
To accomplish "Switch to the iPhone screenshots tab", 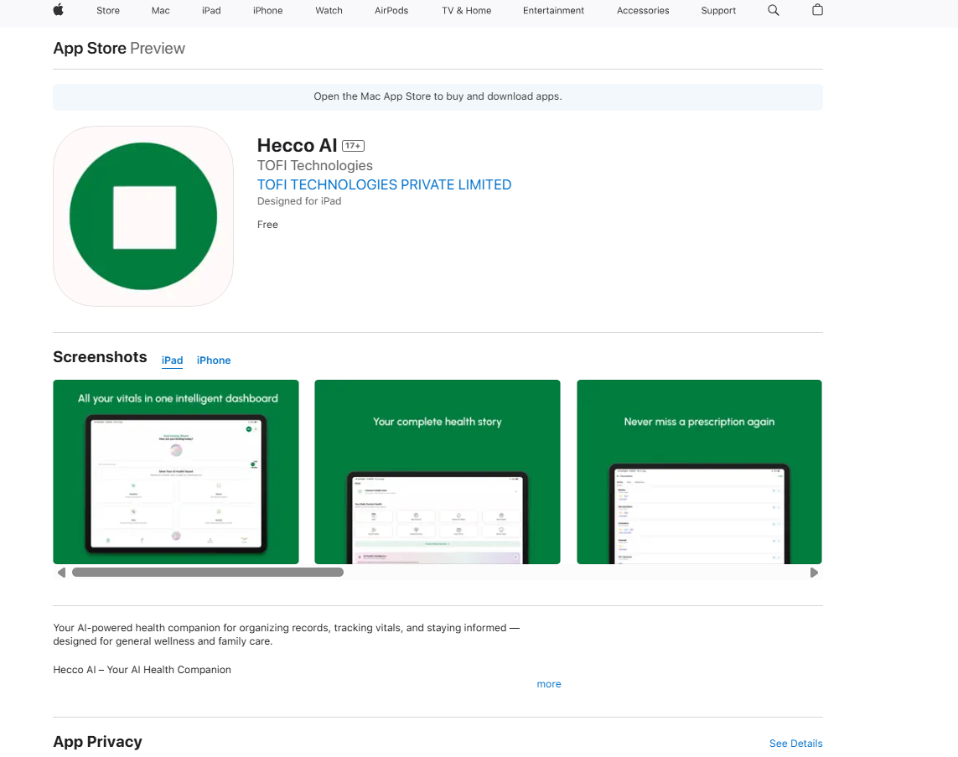I will pyautogui.click(x=214, y=360).
